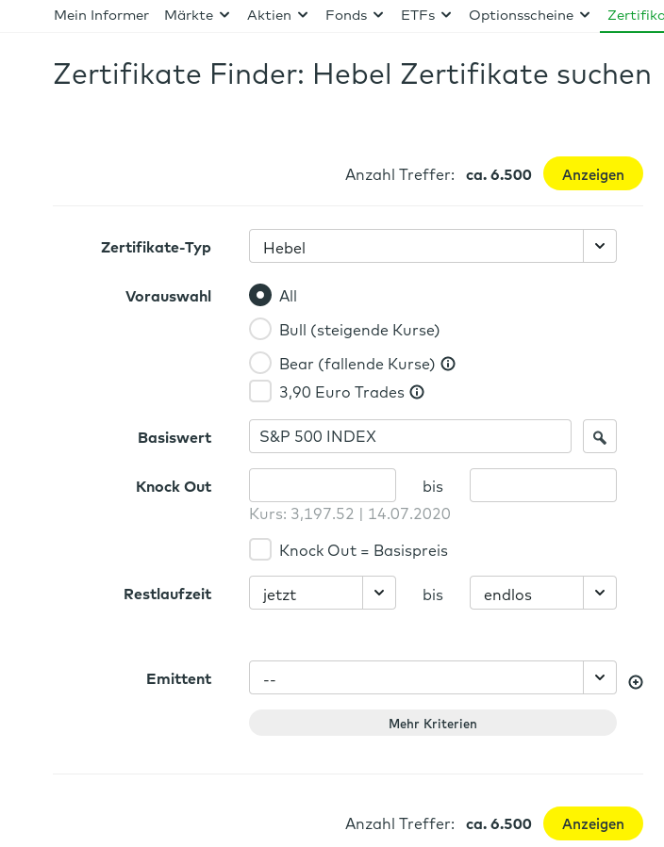Select the All radio button
The height and width of the screenshot is (847, 664).
tap(260, 295)
